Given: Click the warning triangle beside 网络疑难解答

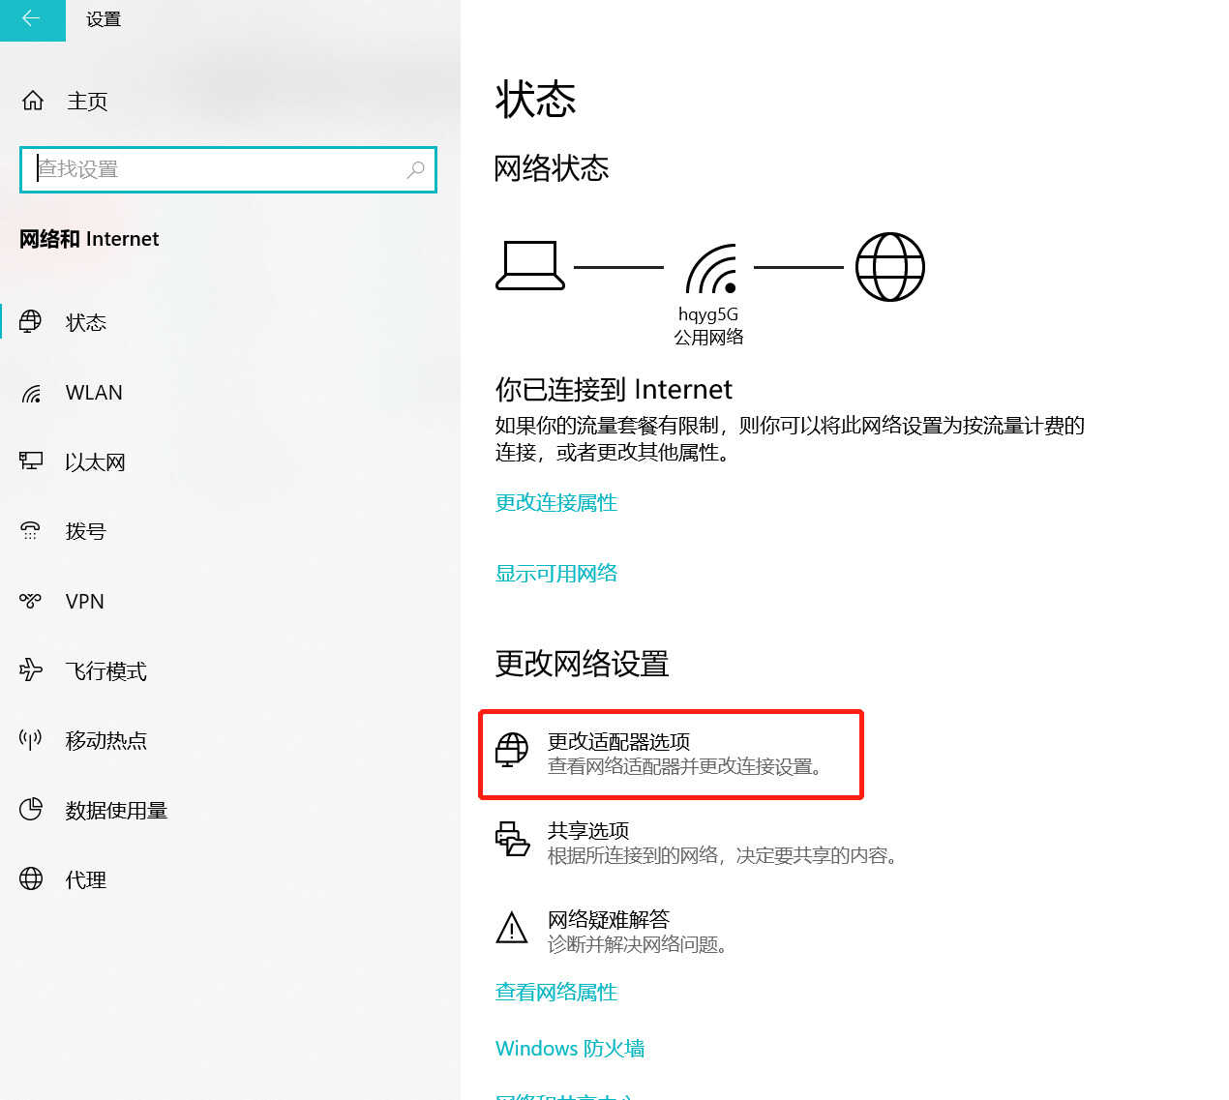Looking at the screenshot, I should point(512,927).
